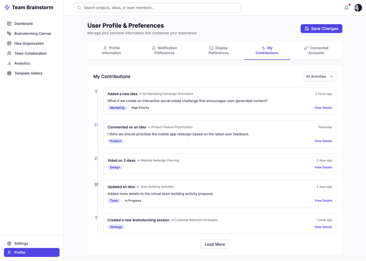The image size is (366, 261).
Task: Click the lightning bolt Team Brainstorm logo
Action: tap(7, 7)
